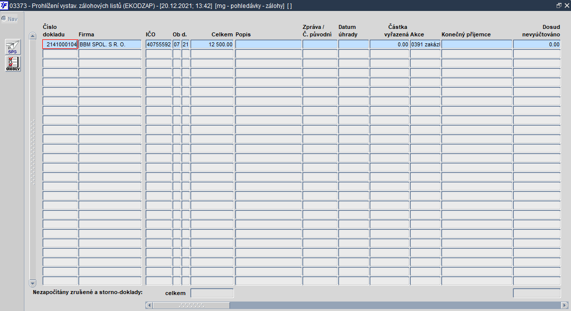Click the celkem total field at bottom

pos(212,293)
